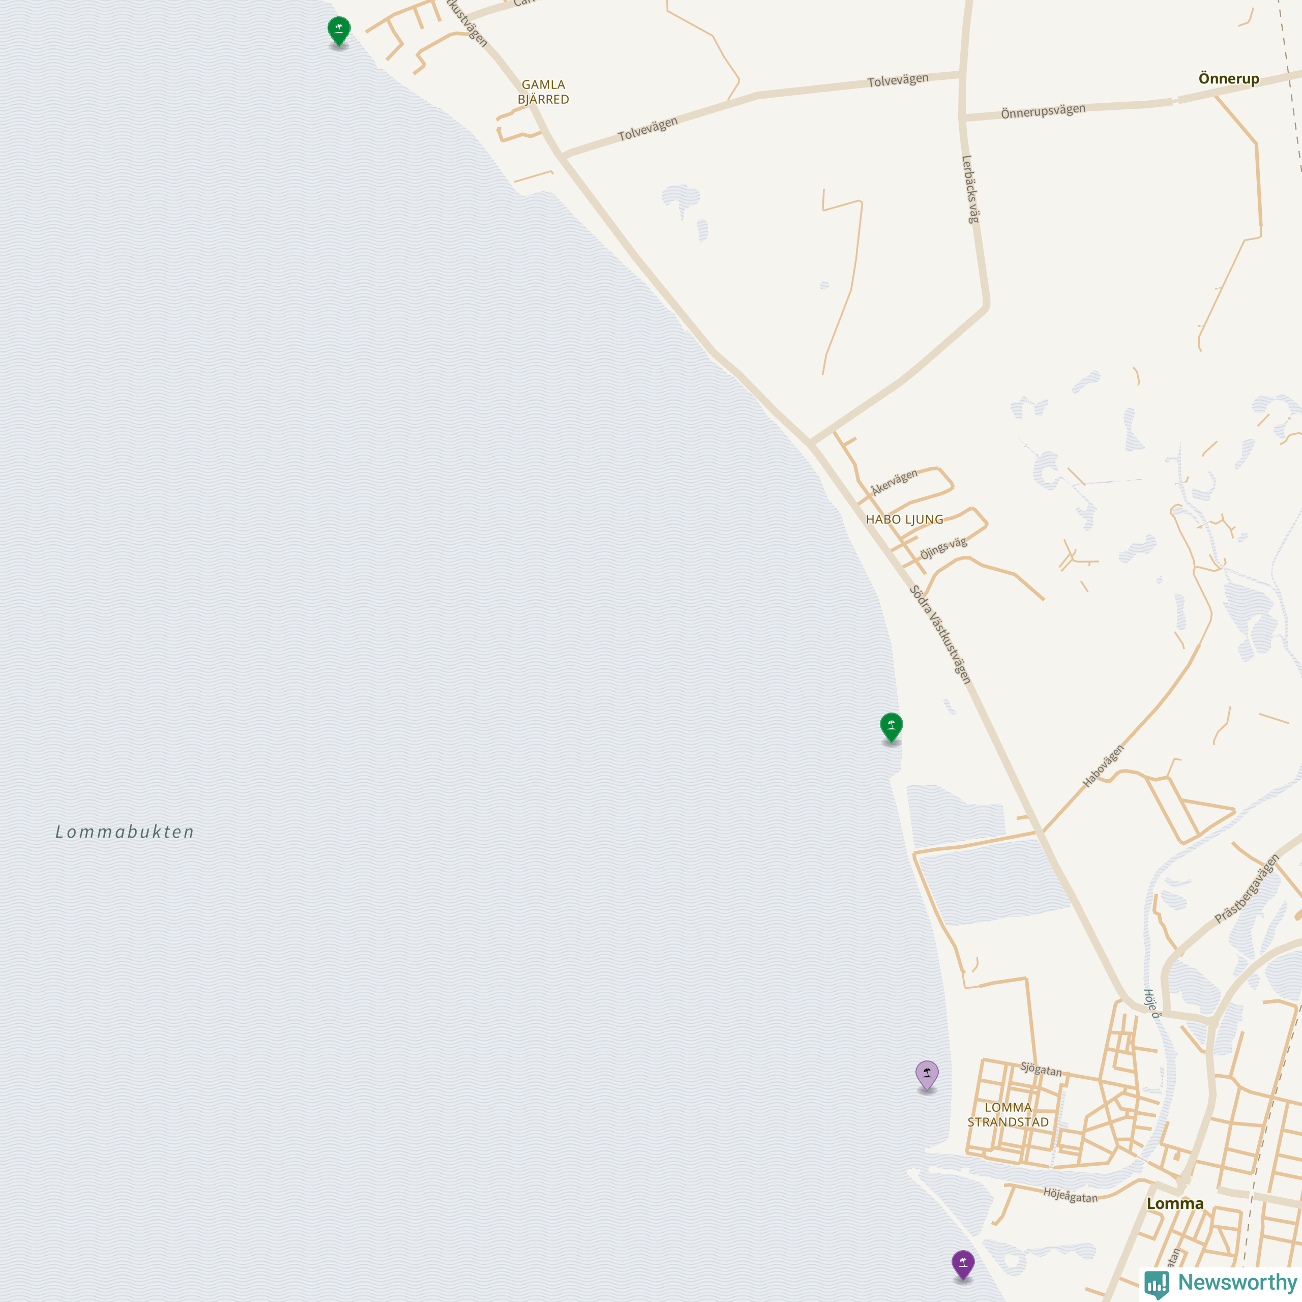
Task: Click the Lerbäcks väg road label
Action: click(x=970, y=189)
